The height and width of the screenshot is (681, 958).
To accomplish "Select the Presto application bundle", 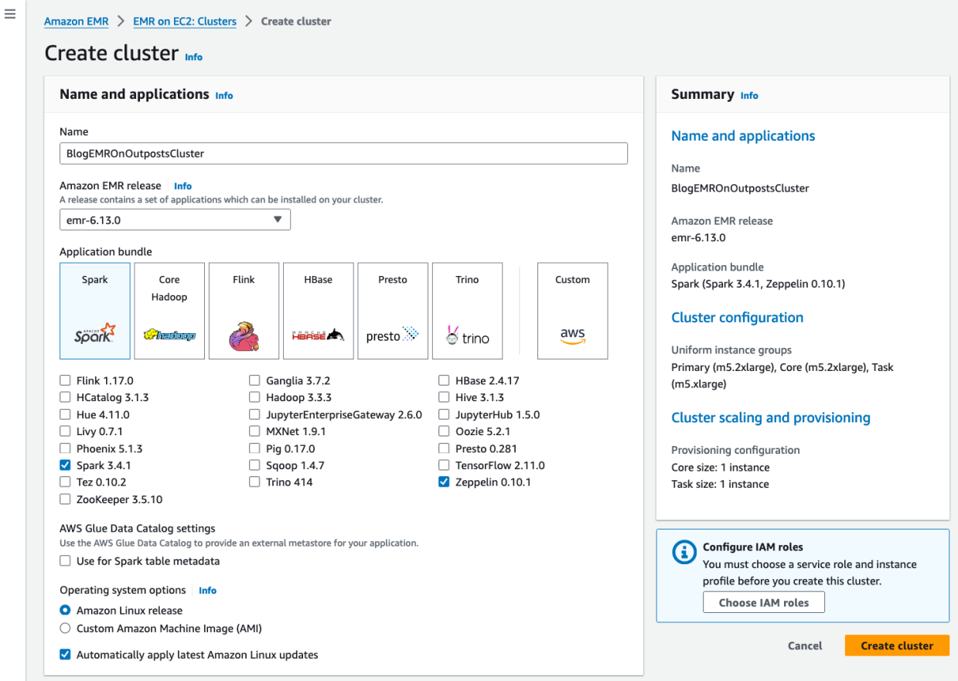I will click(x=393, y=311).
